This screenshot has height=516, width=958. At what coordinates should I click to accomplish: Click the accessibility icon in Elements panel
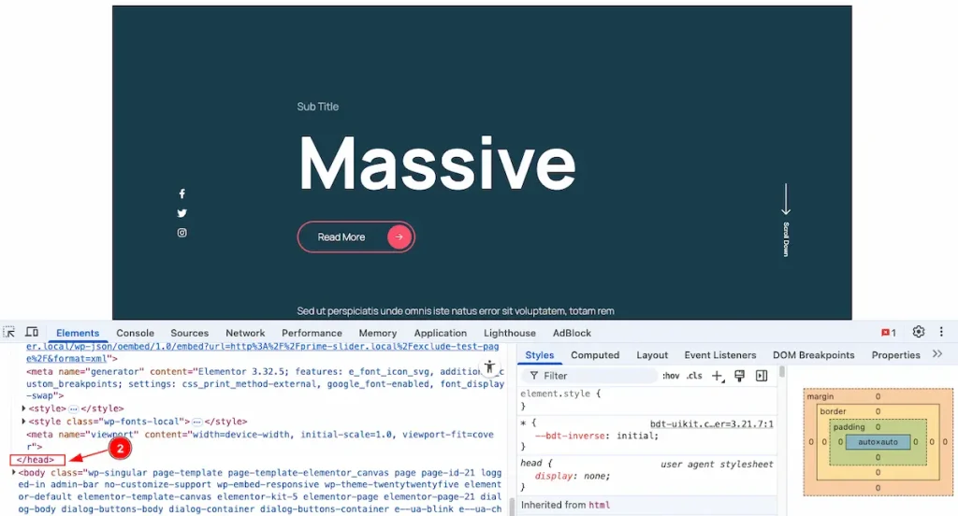[x=489, y=368]
